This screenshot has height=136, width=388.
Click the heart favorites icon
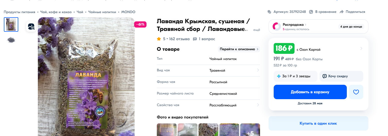(x=356, y=92)
